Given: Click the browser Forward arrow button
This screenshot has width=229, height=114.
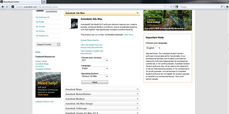Looking at the screenshot, I should tap(7, 7).
